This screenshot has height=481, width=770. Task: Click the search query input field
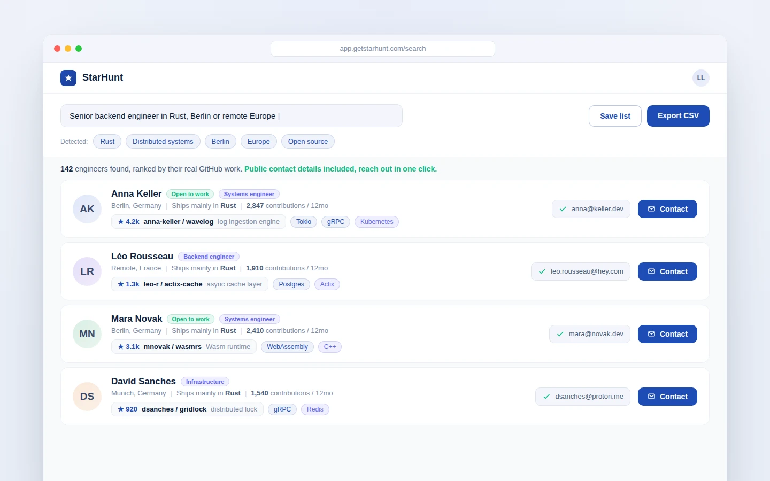(232, 116)
